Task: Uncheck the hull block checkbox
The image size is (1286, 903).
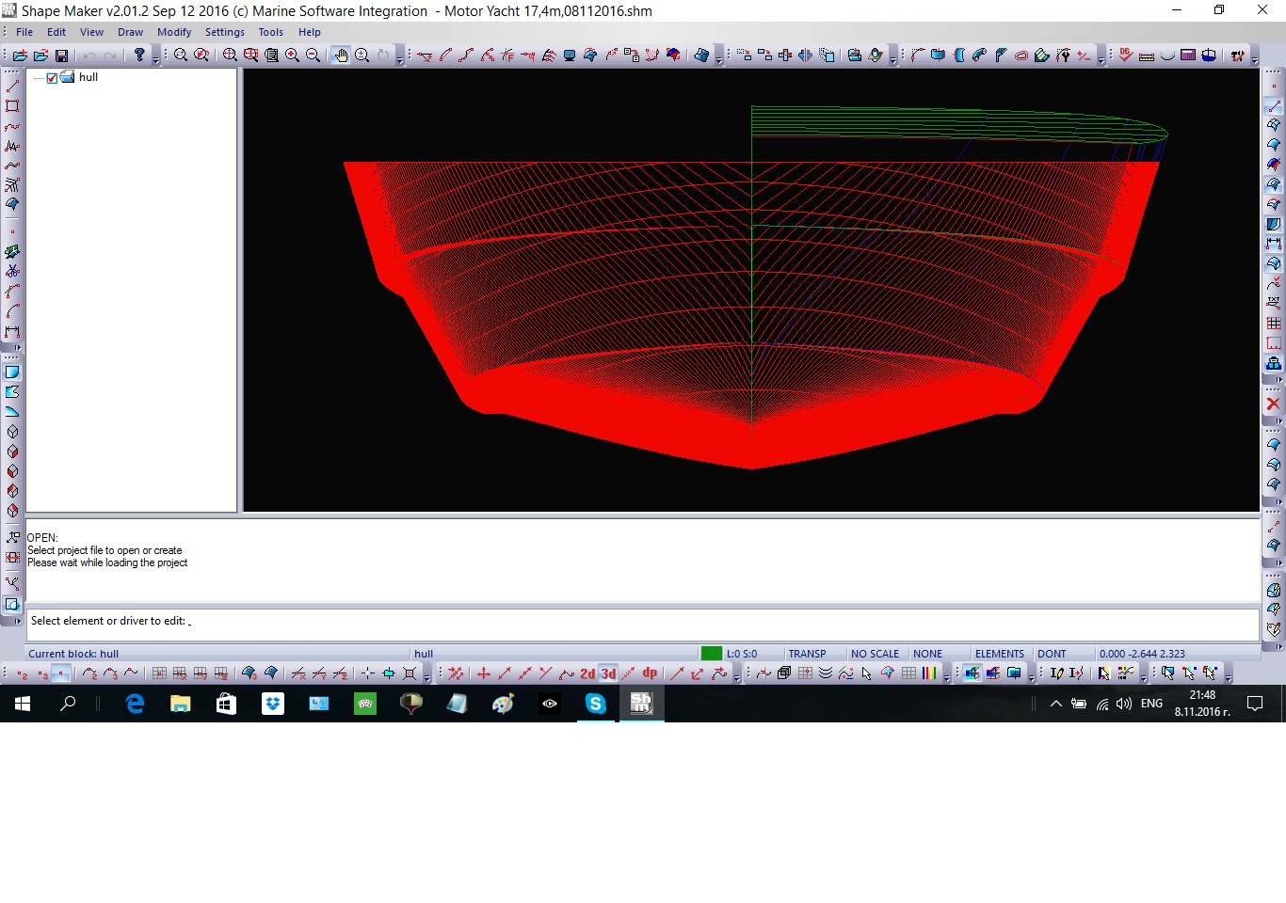Action: tap(52, 78)
